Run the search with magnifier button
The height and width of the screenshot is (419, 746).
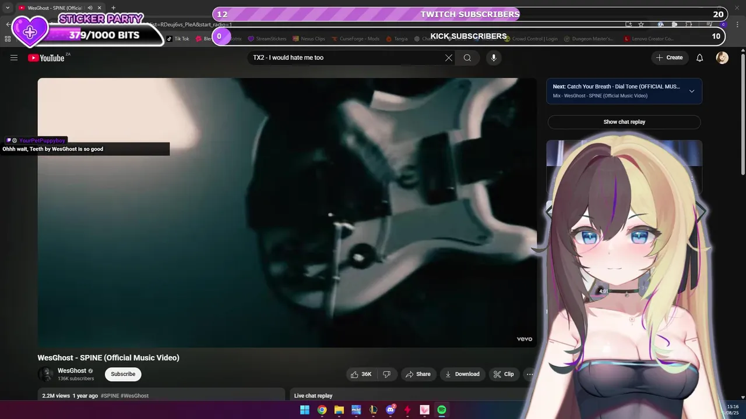pyautogui.click(x=467, y=58)
